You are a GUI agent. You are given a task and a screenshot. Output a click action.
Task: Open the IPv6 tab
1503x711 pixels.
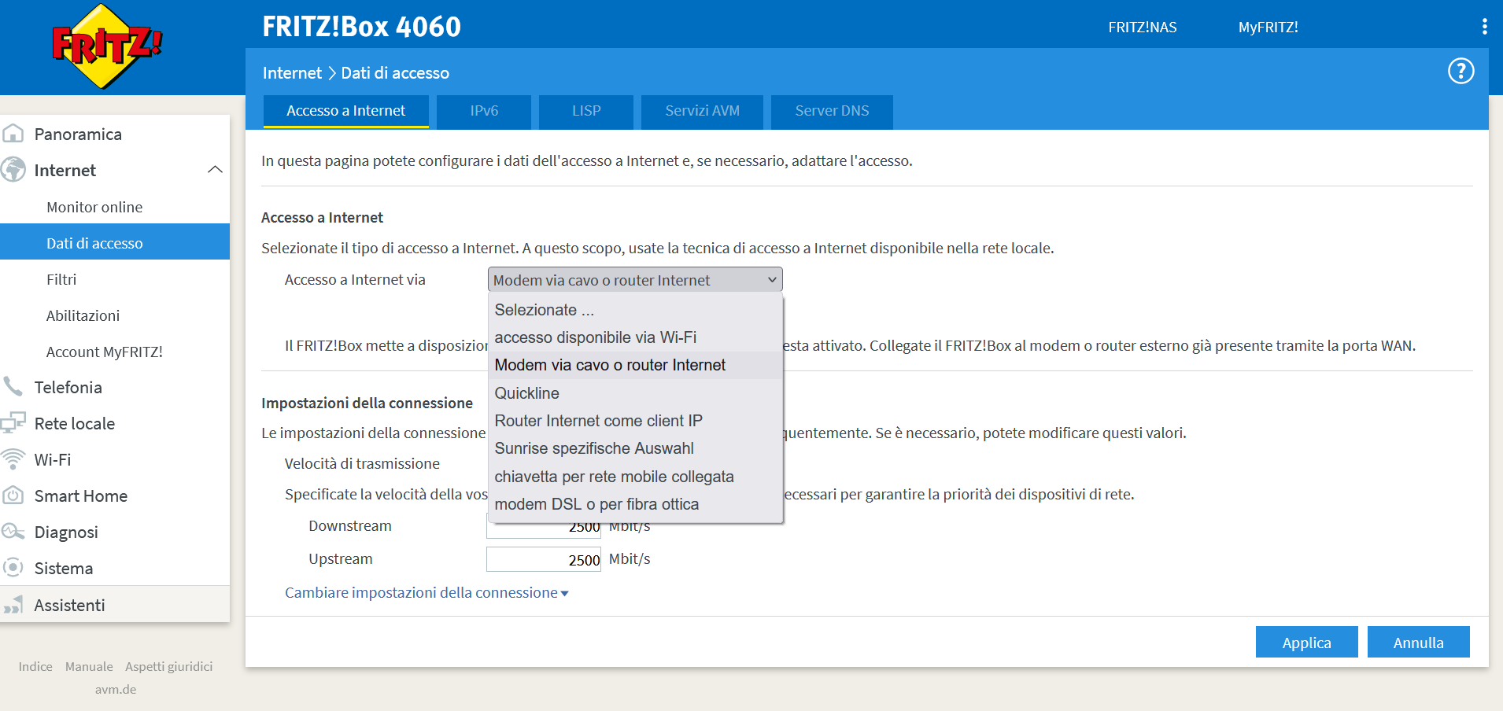click(x=484, y=111)
